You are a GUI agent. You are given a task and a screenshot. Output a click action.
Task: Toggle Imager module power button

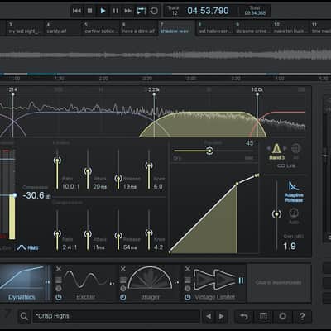[x=123, y=297]
